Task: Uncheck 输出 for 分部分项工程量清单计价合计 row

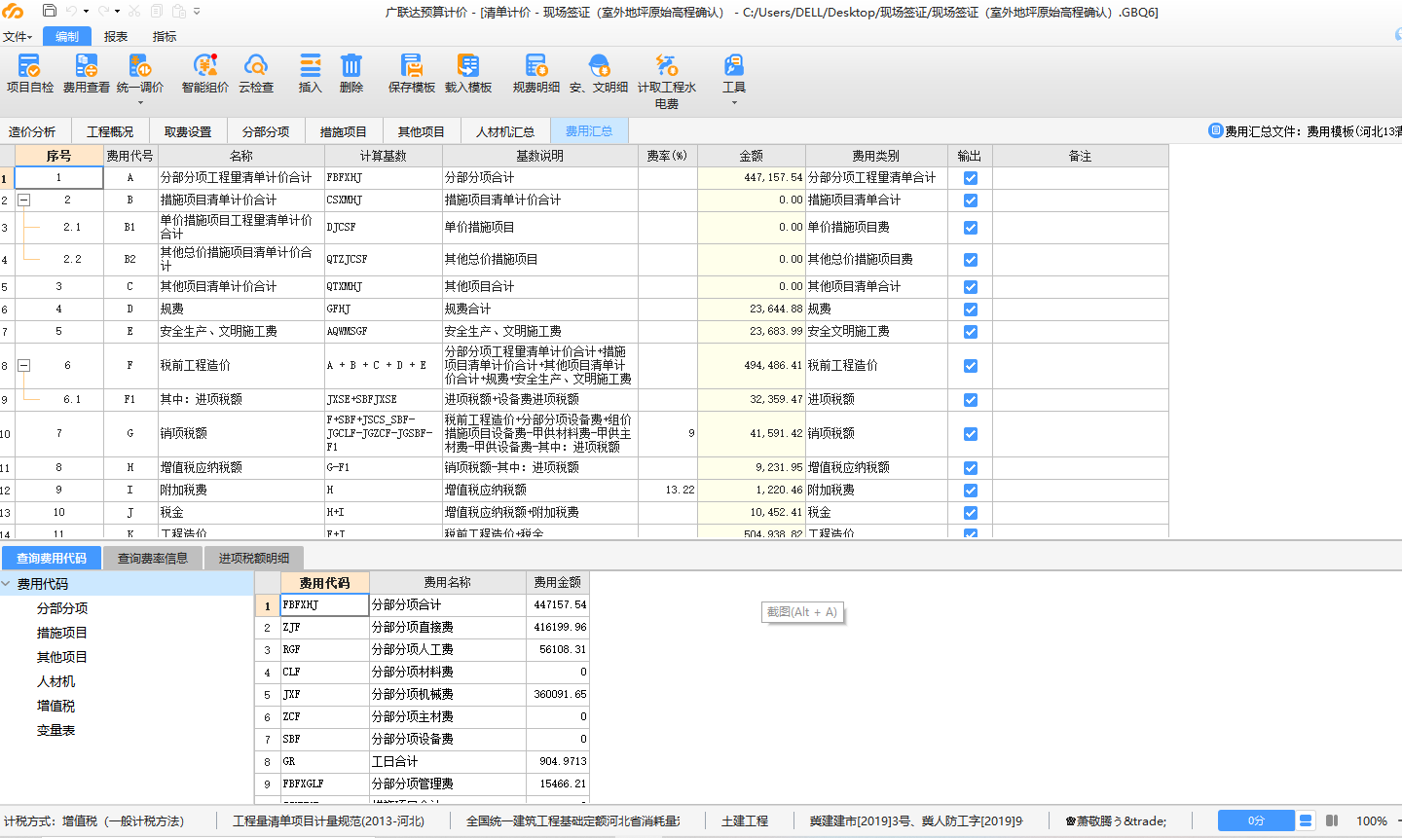Action: pos(971,178)
